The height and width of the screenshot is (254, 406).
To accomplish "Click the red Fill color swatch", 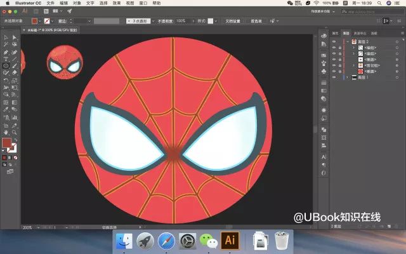I will [x=7, y=143].
